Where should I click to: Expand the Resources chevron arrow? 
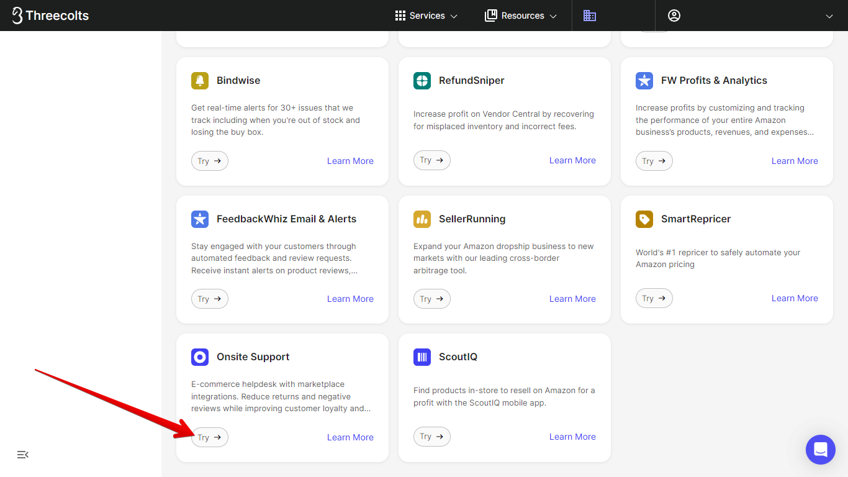(x=553, y=16)
